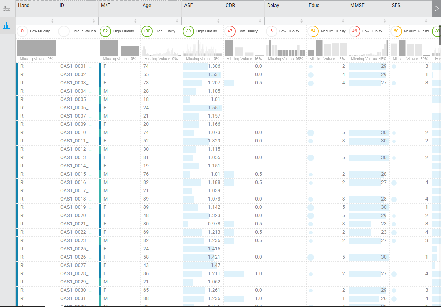Click the CDR quality circle showing 47

click(x=230, y=31)
